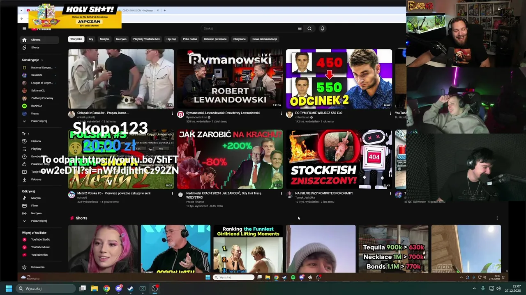Go back with browser back arrow
Image resolution: width=526 pixels, height=295 pixels.
tap(21, 18)
